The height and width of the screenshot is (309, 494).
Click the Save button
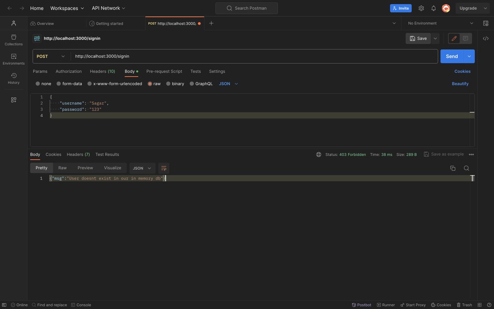click(x=418, y=38)
